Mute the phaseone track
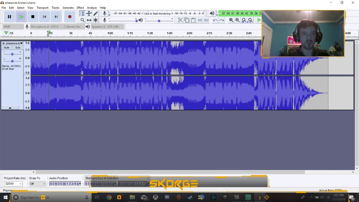 point(6,48)
